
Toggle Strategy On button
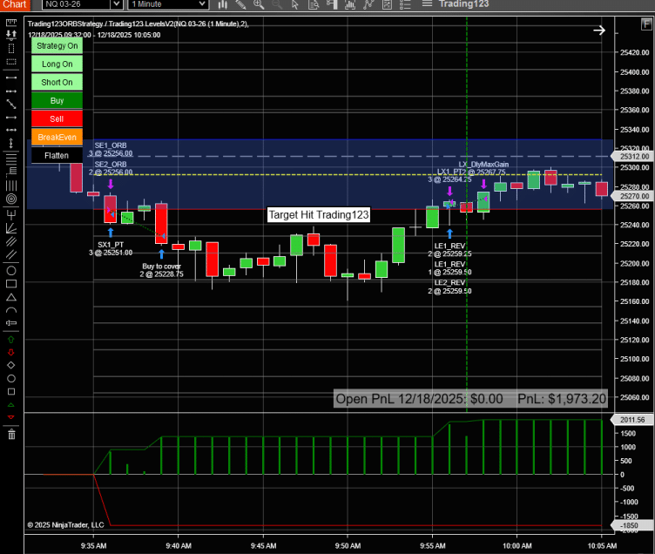[x=57, y=46]
